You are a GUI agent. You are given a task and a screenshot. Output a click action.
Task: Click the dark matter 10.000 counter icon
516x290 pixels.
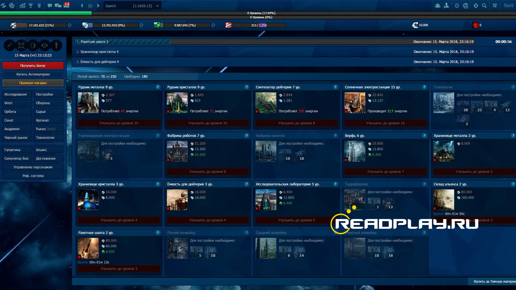tap(415, 25)
